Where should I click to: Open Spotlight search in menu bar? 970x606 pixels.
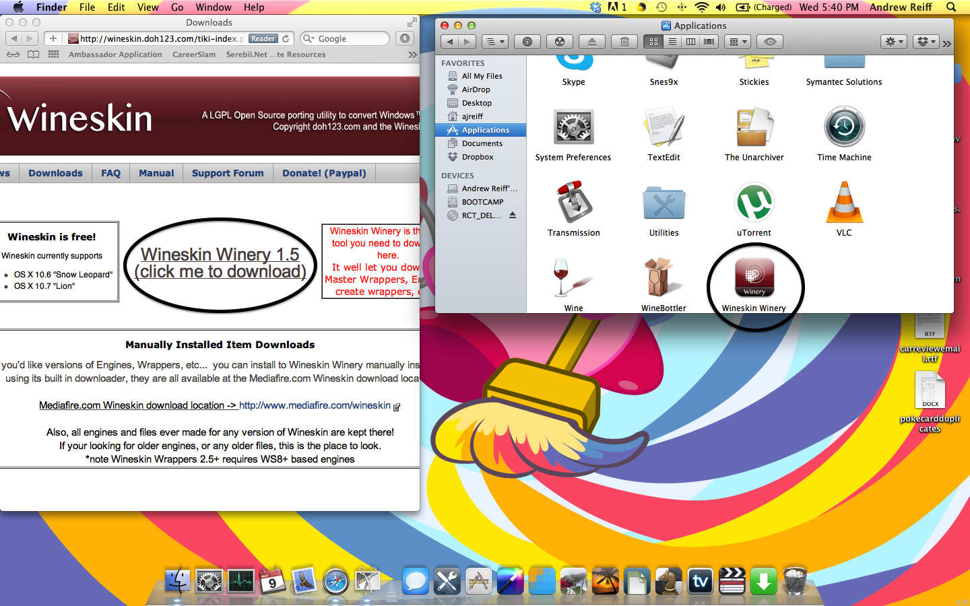click(x=951, y=7)
